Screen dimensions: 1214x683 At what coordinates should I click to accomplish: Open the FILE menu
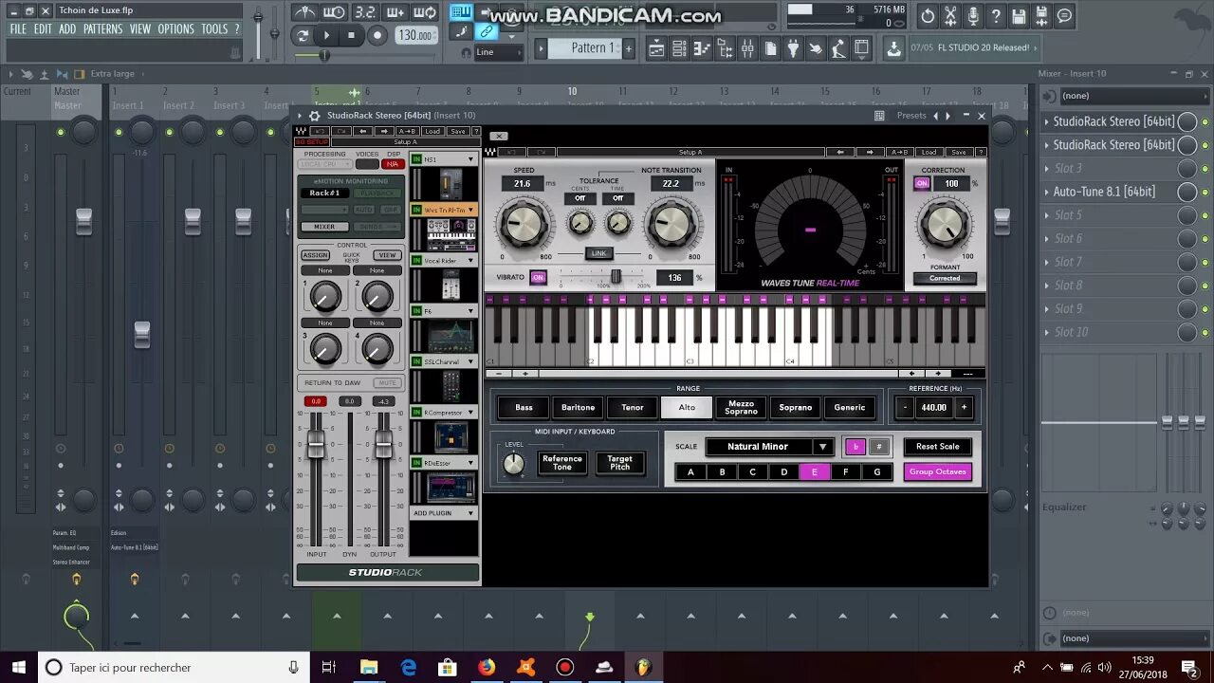18,29
